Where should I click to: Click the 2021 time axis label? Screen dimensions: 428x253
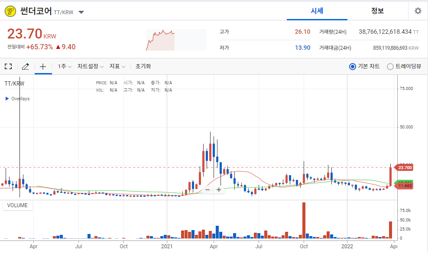167,247
